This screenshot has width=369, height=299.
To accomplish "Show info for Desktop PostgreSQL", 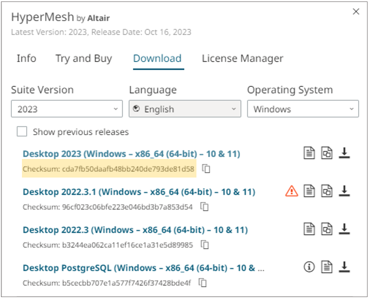I will [309, 267].
